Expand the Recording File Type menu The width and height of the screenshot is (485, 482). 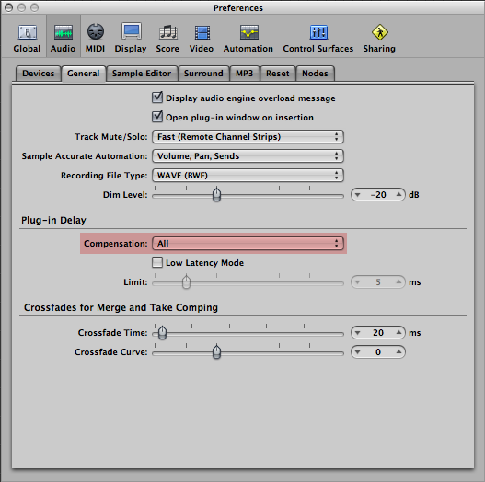[248, 176]
